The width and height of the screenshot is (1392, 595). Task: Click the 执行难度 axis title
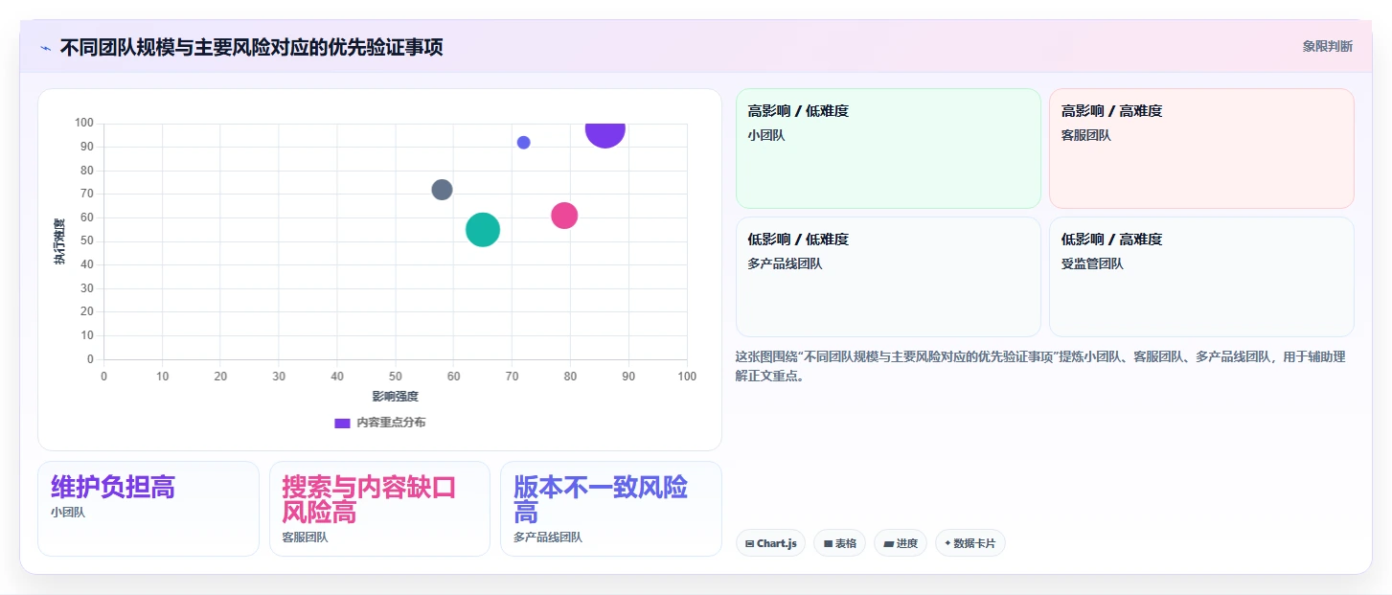click(x=59, y=241)
